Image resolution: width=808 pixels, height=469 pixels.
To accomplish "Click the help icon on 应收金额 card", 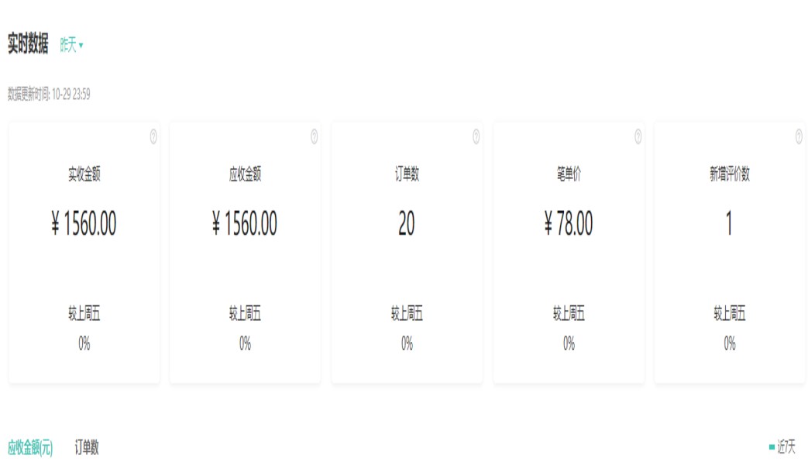I will pos(315,137).
